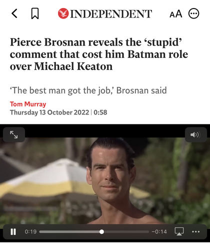The height and width of the screenshot is (248, 210).
Task: Mute the video volume
Action: (196, 134)
